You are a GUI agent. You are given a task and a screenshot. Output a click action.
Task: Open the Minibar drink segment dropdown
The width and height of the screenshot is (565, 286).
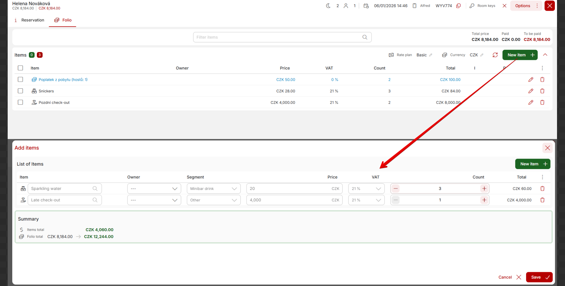click(x=213, y=189)
